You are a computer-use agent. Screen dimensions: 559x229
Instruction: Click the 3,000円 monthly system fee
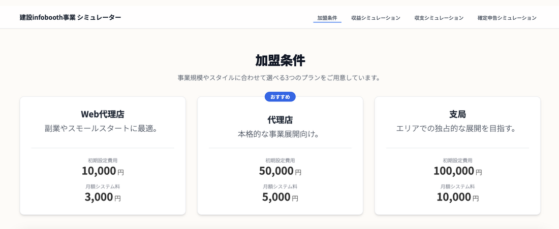[x=103, y=197]
